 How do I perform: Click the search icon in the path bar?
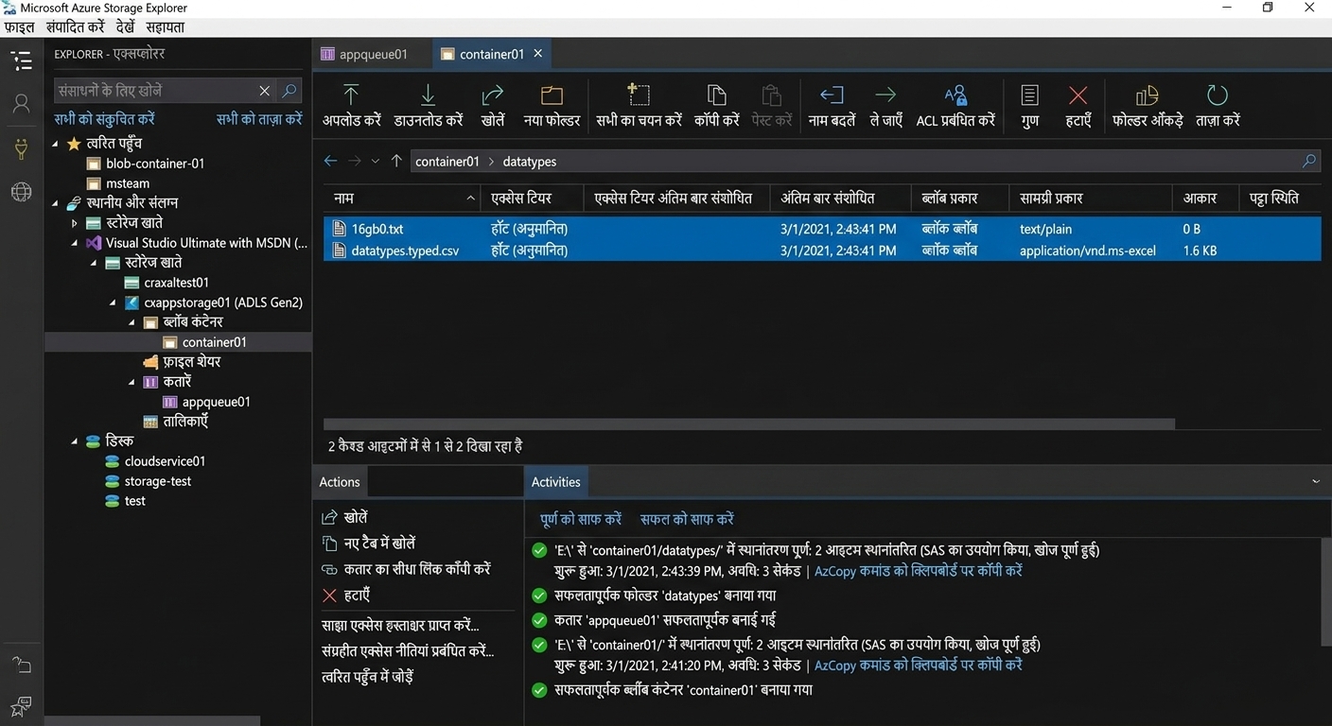point(1309,161)
